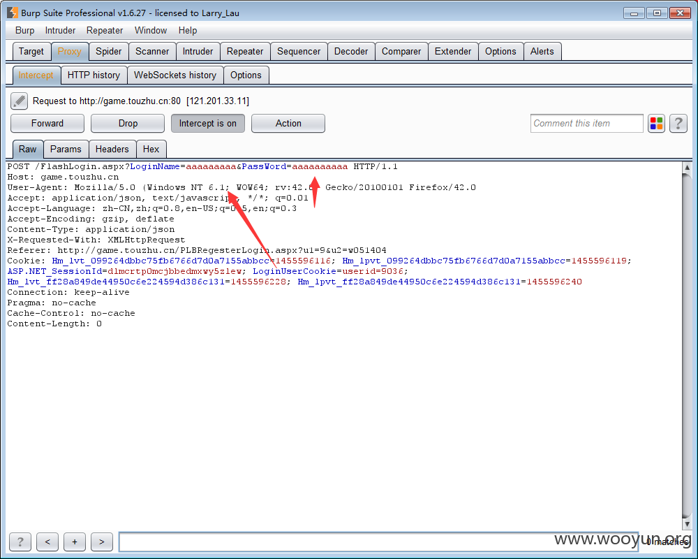Open the Window menu
Viewport: 698px width, 559px height.
coord(151,30)
